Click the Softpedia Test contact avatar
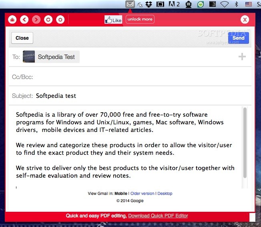The image size is (261, 227). (29, 57)
